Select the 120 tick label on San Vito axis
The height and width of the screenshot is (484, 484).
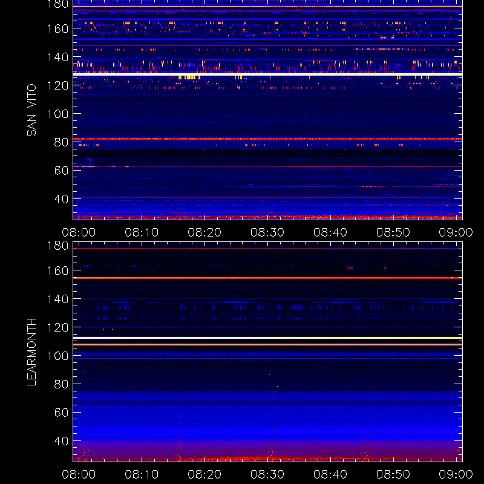pos(57,85)
